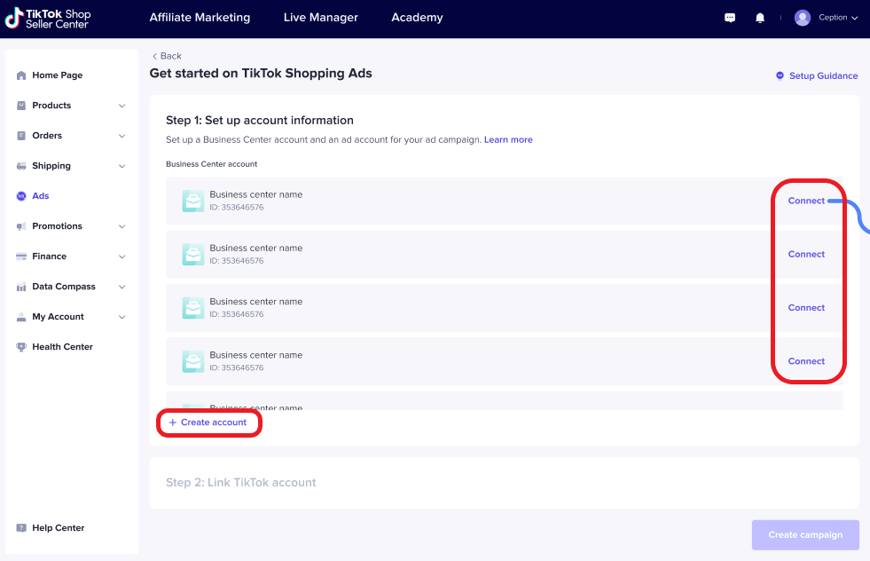Go to the Academy tab
870x561 pixels.
pyautogui.click(x=417, y=18)
